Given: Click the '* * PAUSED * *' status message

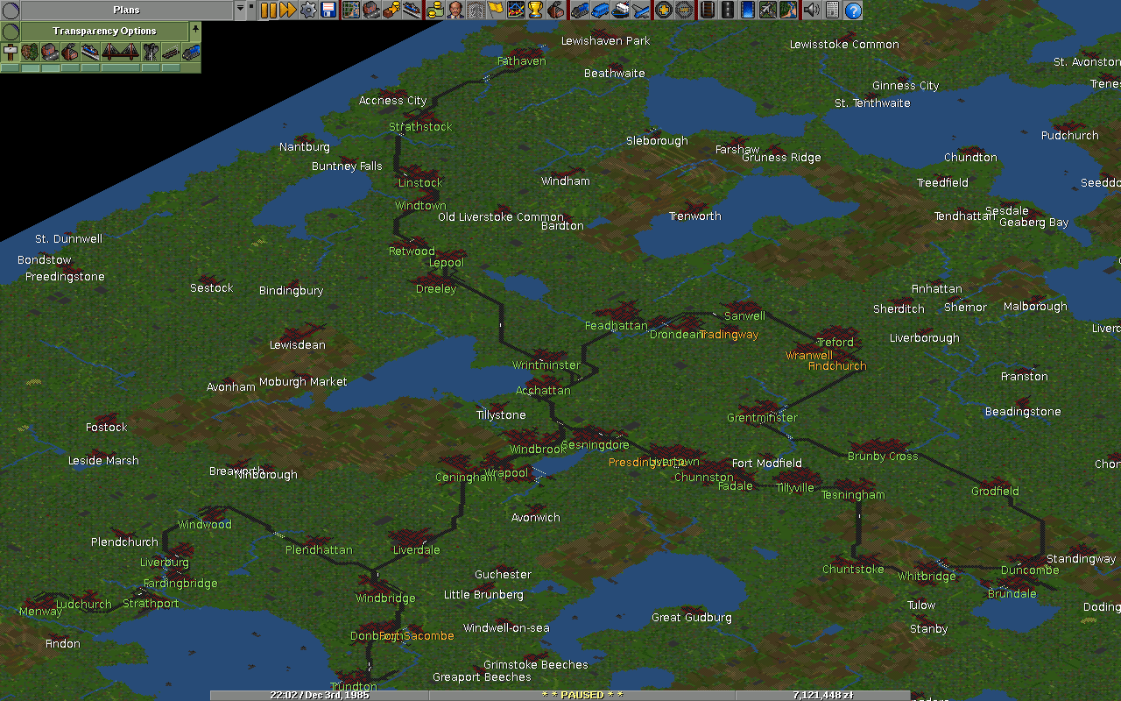Looking at the screenshot, I should [582, 695].
